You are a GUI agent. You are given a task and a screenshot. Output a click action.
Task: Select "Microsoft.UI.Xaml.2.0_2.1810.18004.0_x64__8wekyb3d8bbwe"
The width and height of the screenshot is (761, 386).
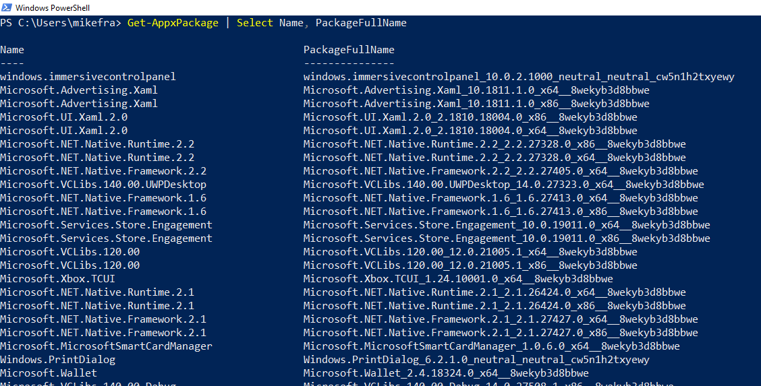coord(470,131)
